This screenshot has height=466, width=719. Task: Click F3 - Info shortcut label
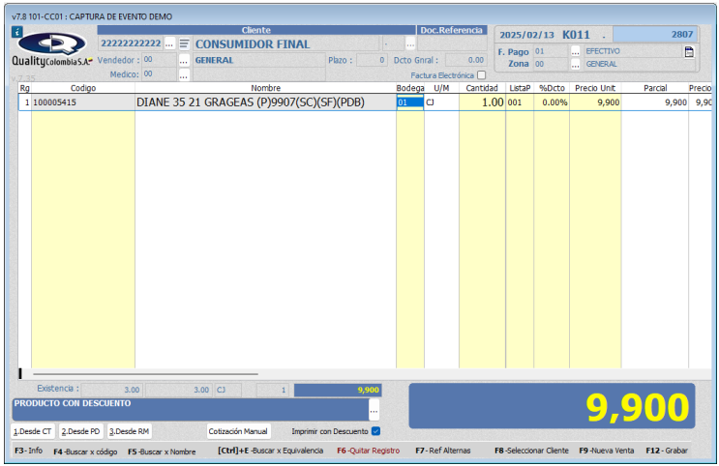pyautogui.click(x=28, y=451)
